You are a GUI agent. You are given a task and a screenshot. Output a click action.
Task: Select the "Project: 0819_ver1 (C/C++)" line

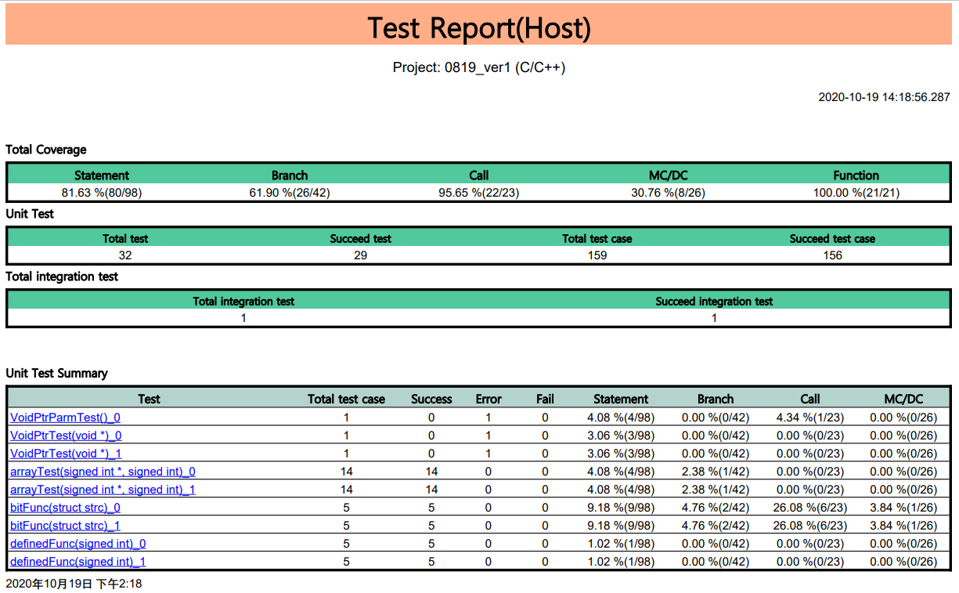coord(479,67)
